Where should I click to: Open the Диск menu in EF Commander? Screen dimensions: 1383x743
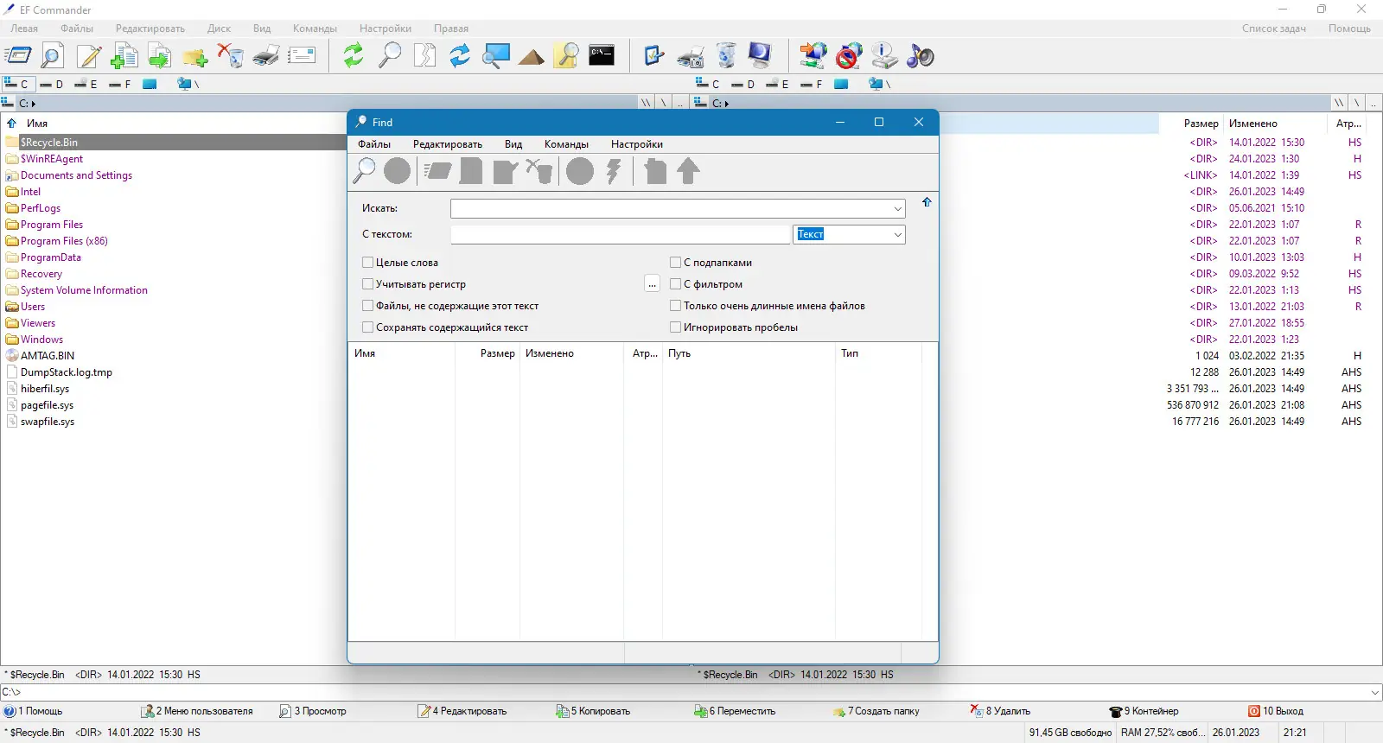pyautogui.click(x=219, y=29)
